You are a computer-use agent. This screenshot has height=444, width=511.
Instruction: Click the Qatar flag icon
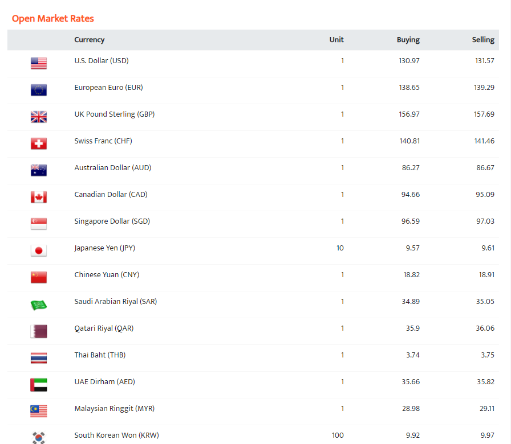tap(39, 331)
